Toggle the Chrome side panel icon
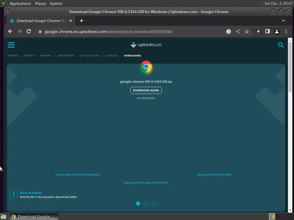The height and width of the screenshot is (220, 294). [268, 31]
